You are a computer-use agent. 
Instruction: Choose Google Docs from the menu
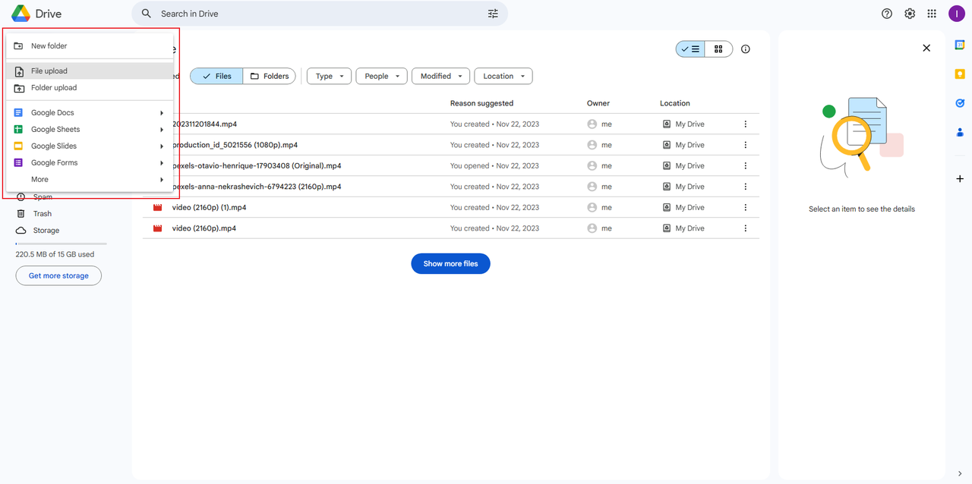click(90, 113)
